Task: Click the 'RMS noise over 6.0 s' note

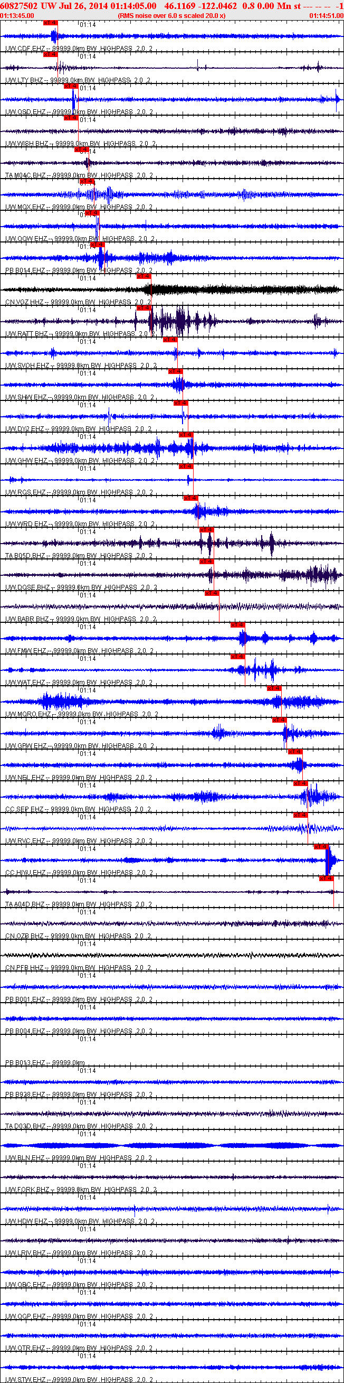Action: (x=171, y=15)
